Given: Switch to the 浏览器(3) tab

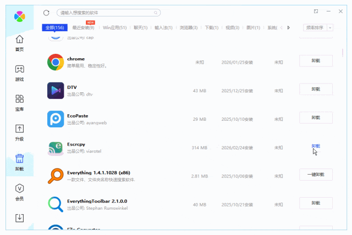Looking at the screenshot, I should point(189,27).
